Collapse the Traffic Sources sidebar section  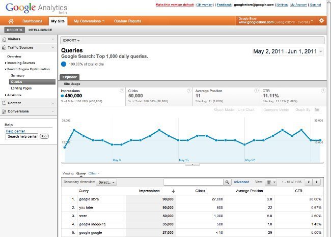[x=53, y=47]
